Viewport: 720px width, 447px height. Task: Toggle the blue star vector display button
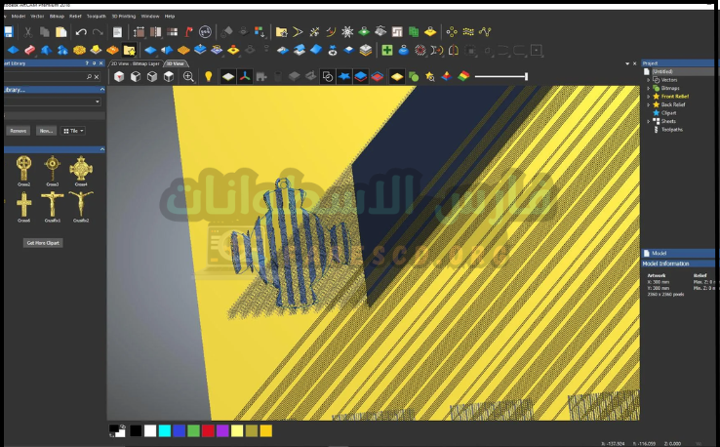tap(344, 76)
